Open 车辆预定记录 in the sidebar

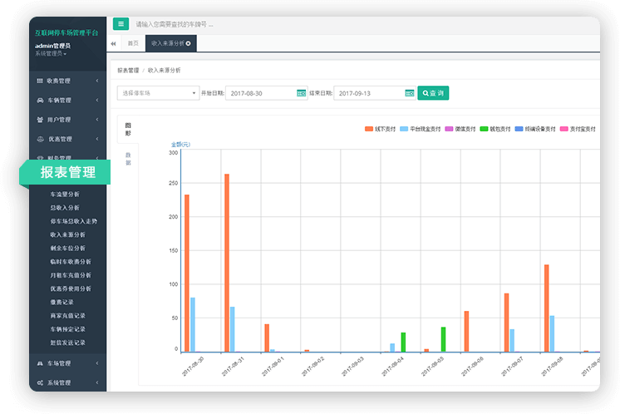coord(67,329)
